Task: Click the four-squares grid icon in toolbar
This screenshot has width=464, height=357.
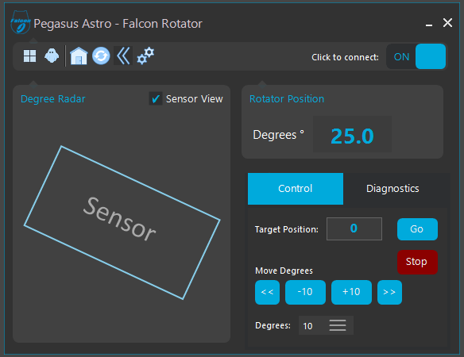Action: (x=30, y=56)
